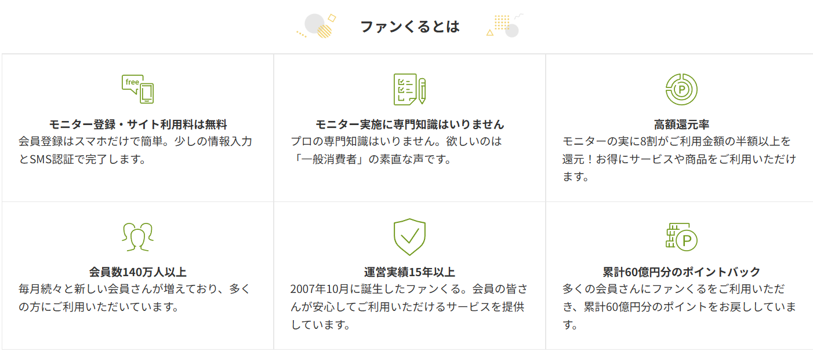Click the 一般消費者 description paragraph
Screen dimensions: 813x352
coord(397,150)
